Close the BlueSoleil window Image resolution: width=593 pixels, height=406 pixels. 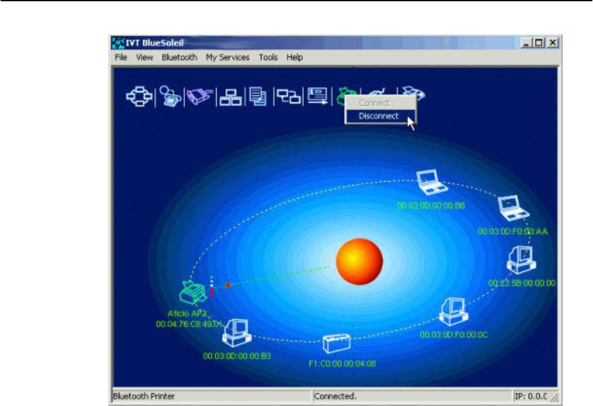point(553,43)
